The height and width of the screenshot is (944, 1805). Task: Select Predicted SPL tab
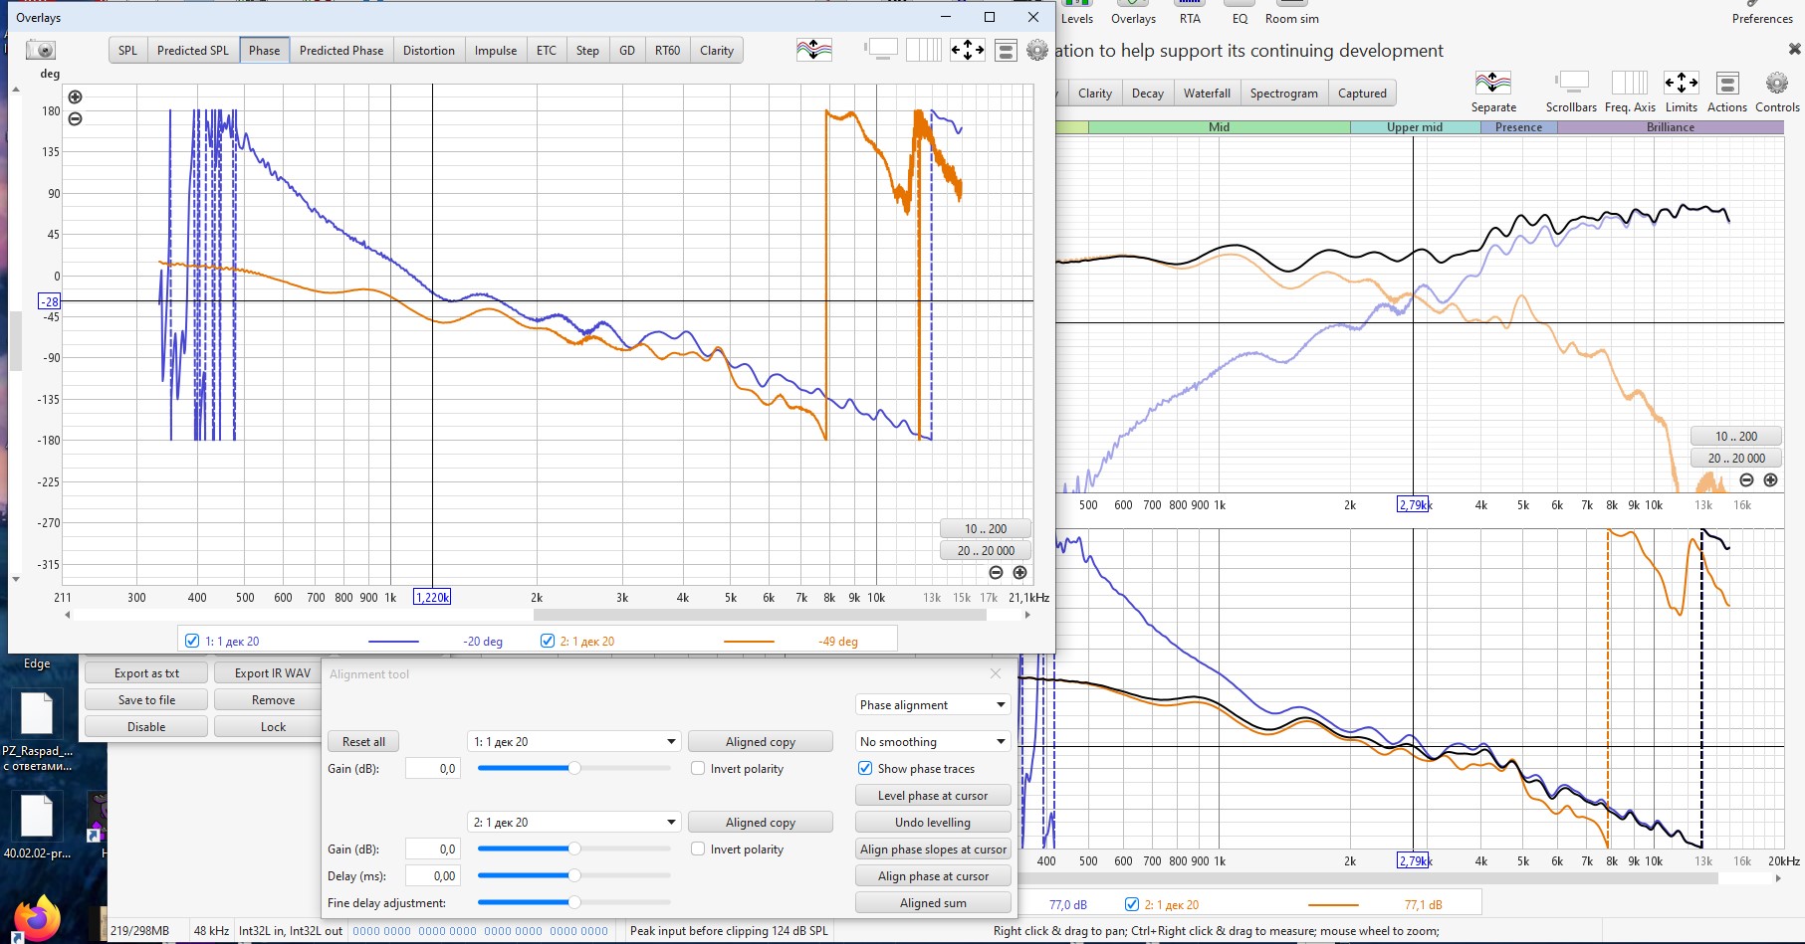pos(193,50)
